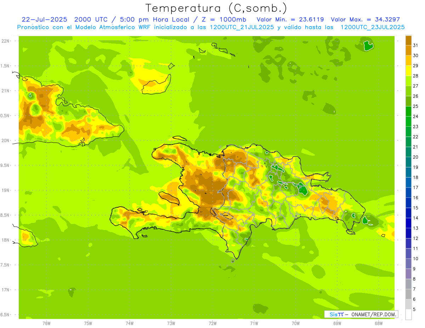The height and width of the screenshot is (328, 425).
Task: Click the title "Temperatura (C,somb.)"
Action: point(216,8)
